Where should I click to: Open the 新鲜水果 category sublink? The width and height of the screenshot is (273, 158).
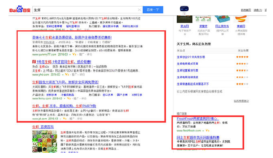(x=52, y=95)
